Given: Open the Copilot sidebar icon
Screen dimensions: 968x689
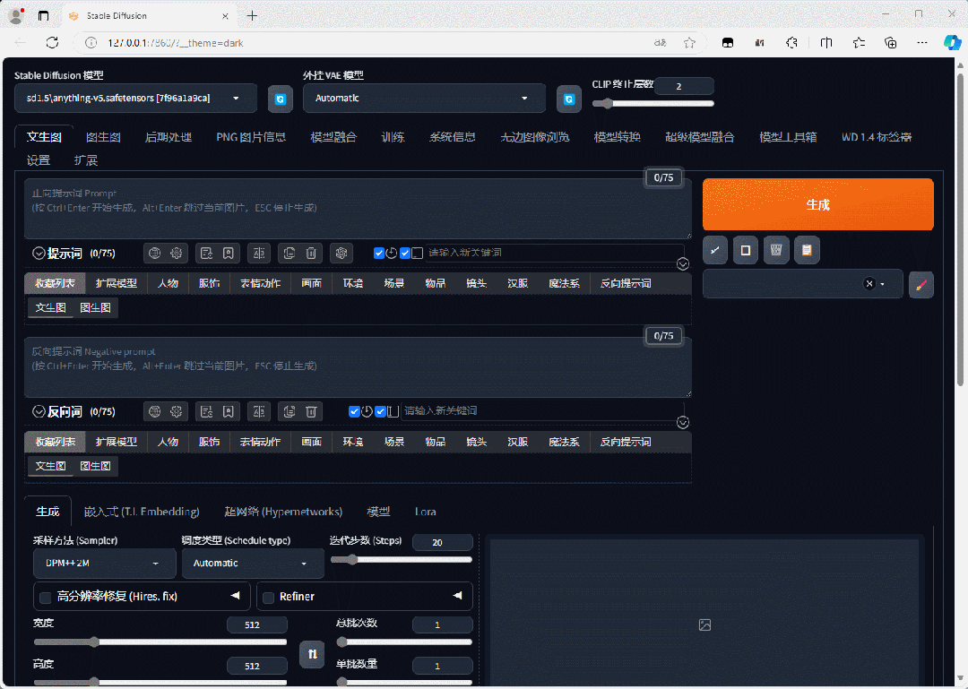Looking at the screenshot, I should pos(952,43).
